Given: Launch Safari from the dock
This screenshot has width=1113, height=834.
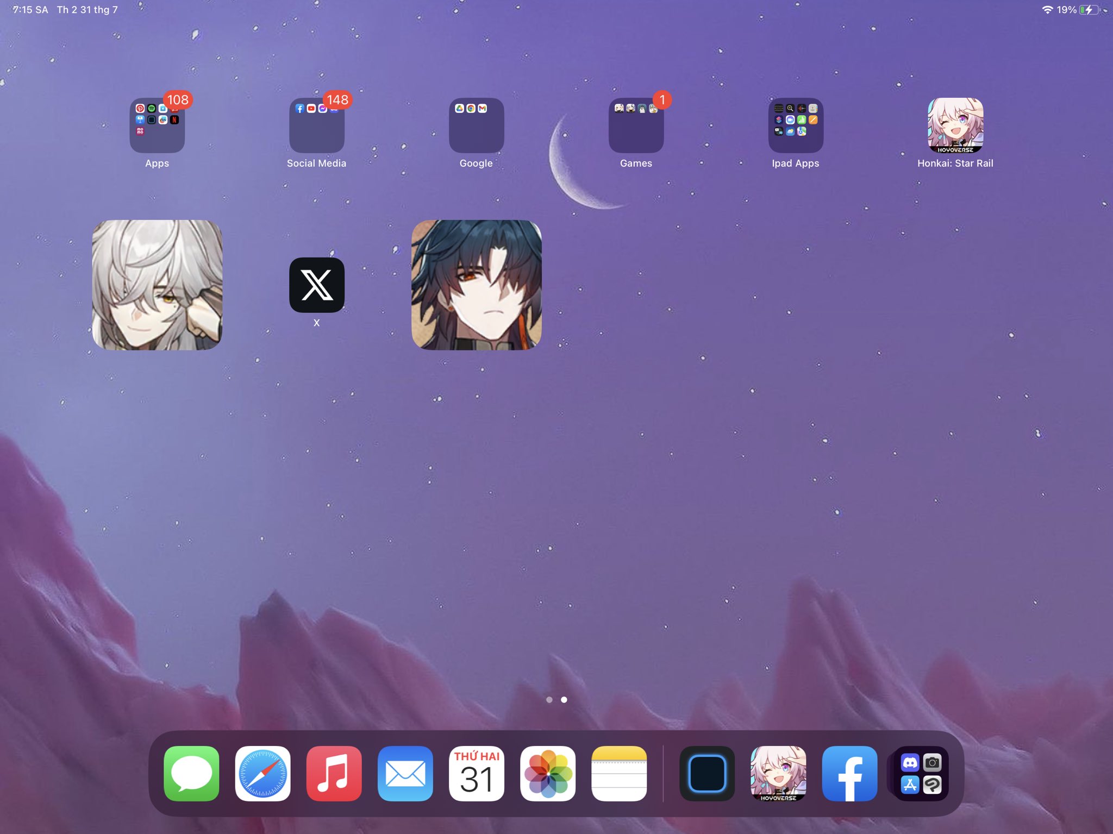Looking at the screenshot, I should [262, 773].
